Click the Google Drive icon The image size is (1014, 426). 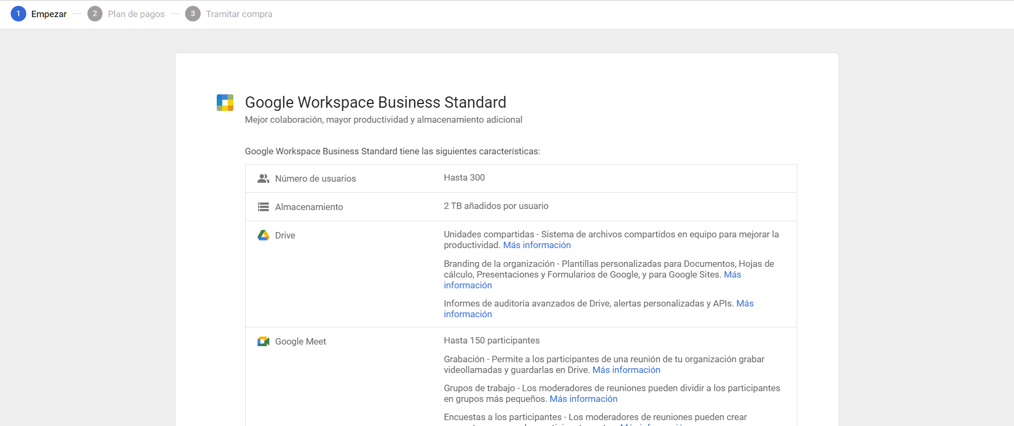(263, 235)
